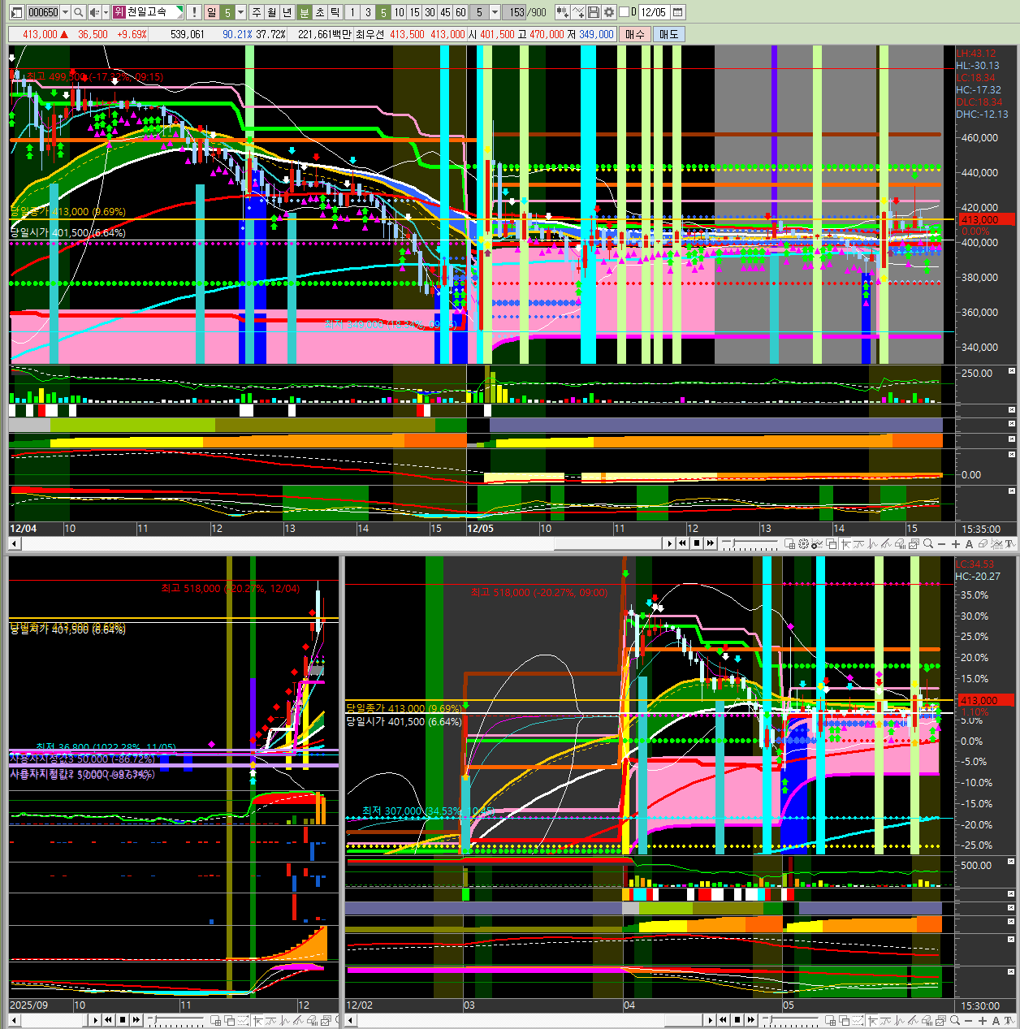Click the date field showing 12/05
The height and width of the screenshot is (1029, 1020).
tap(654, 12)
